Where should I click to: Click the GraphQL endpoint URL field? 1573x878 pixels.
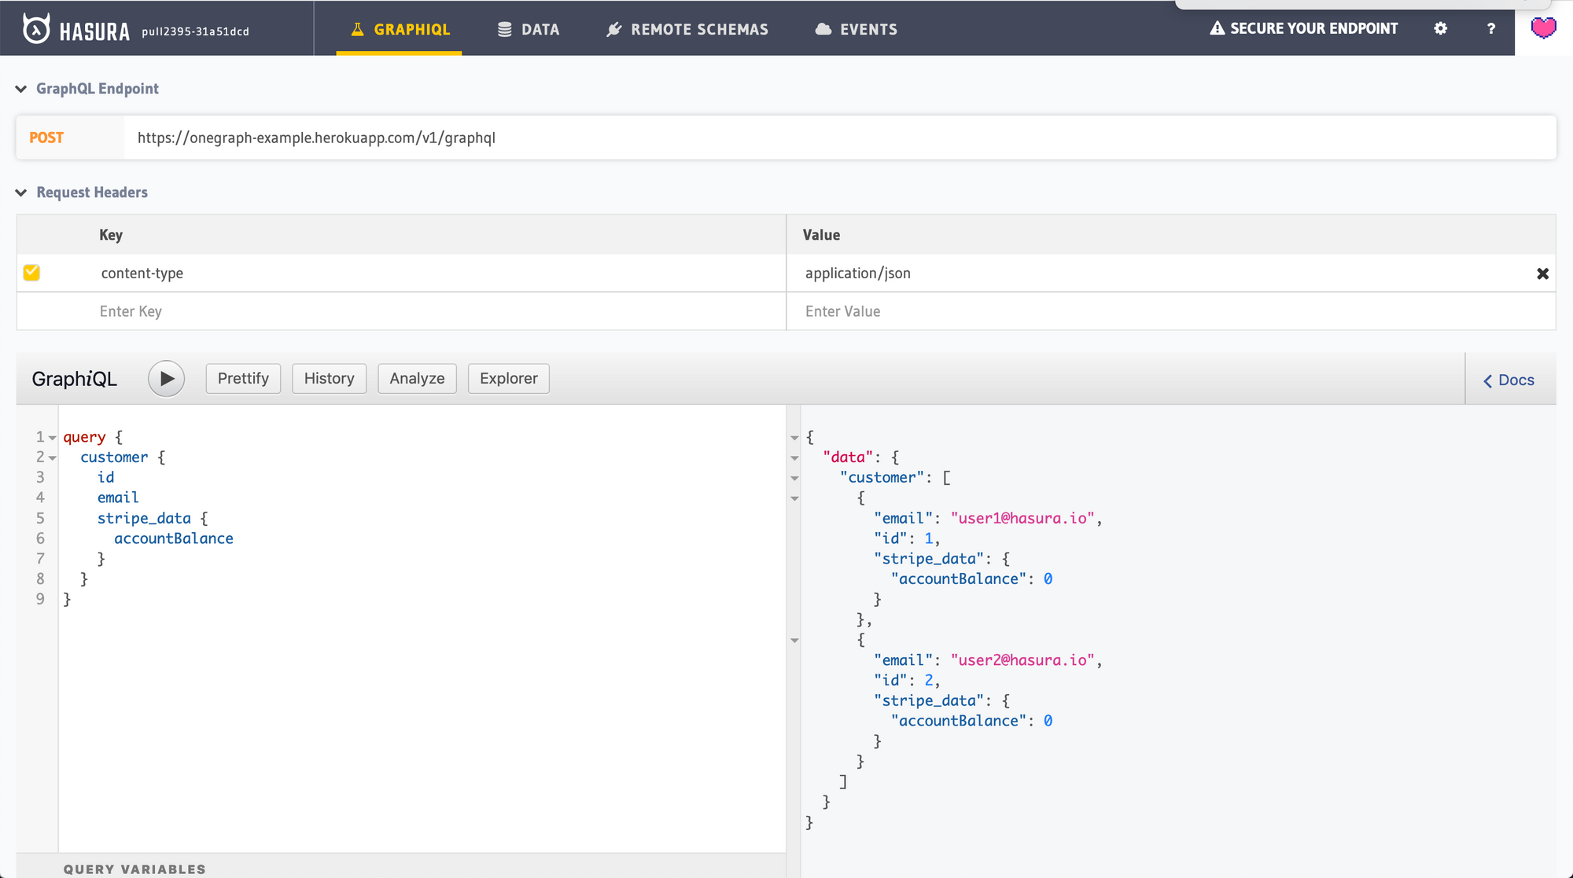pyautogui.click(x=840, y=138)
